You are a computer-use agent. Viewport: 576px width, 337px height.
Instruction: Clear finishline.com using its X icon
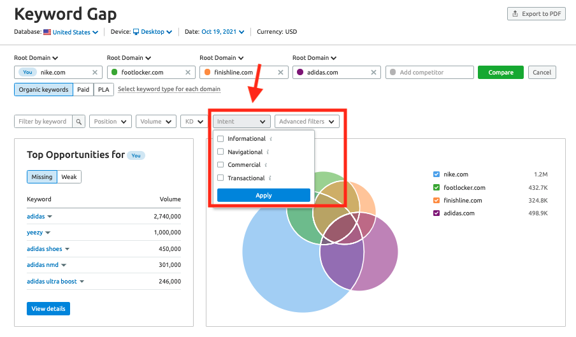coord(280,73)
